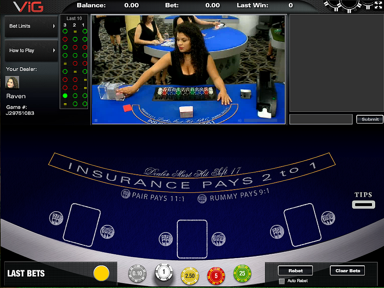Click the pair pays 11:1 legend icon
This screenshot has height=288, width=384.
click(x=126, y=194)
